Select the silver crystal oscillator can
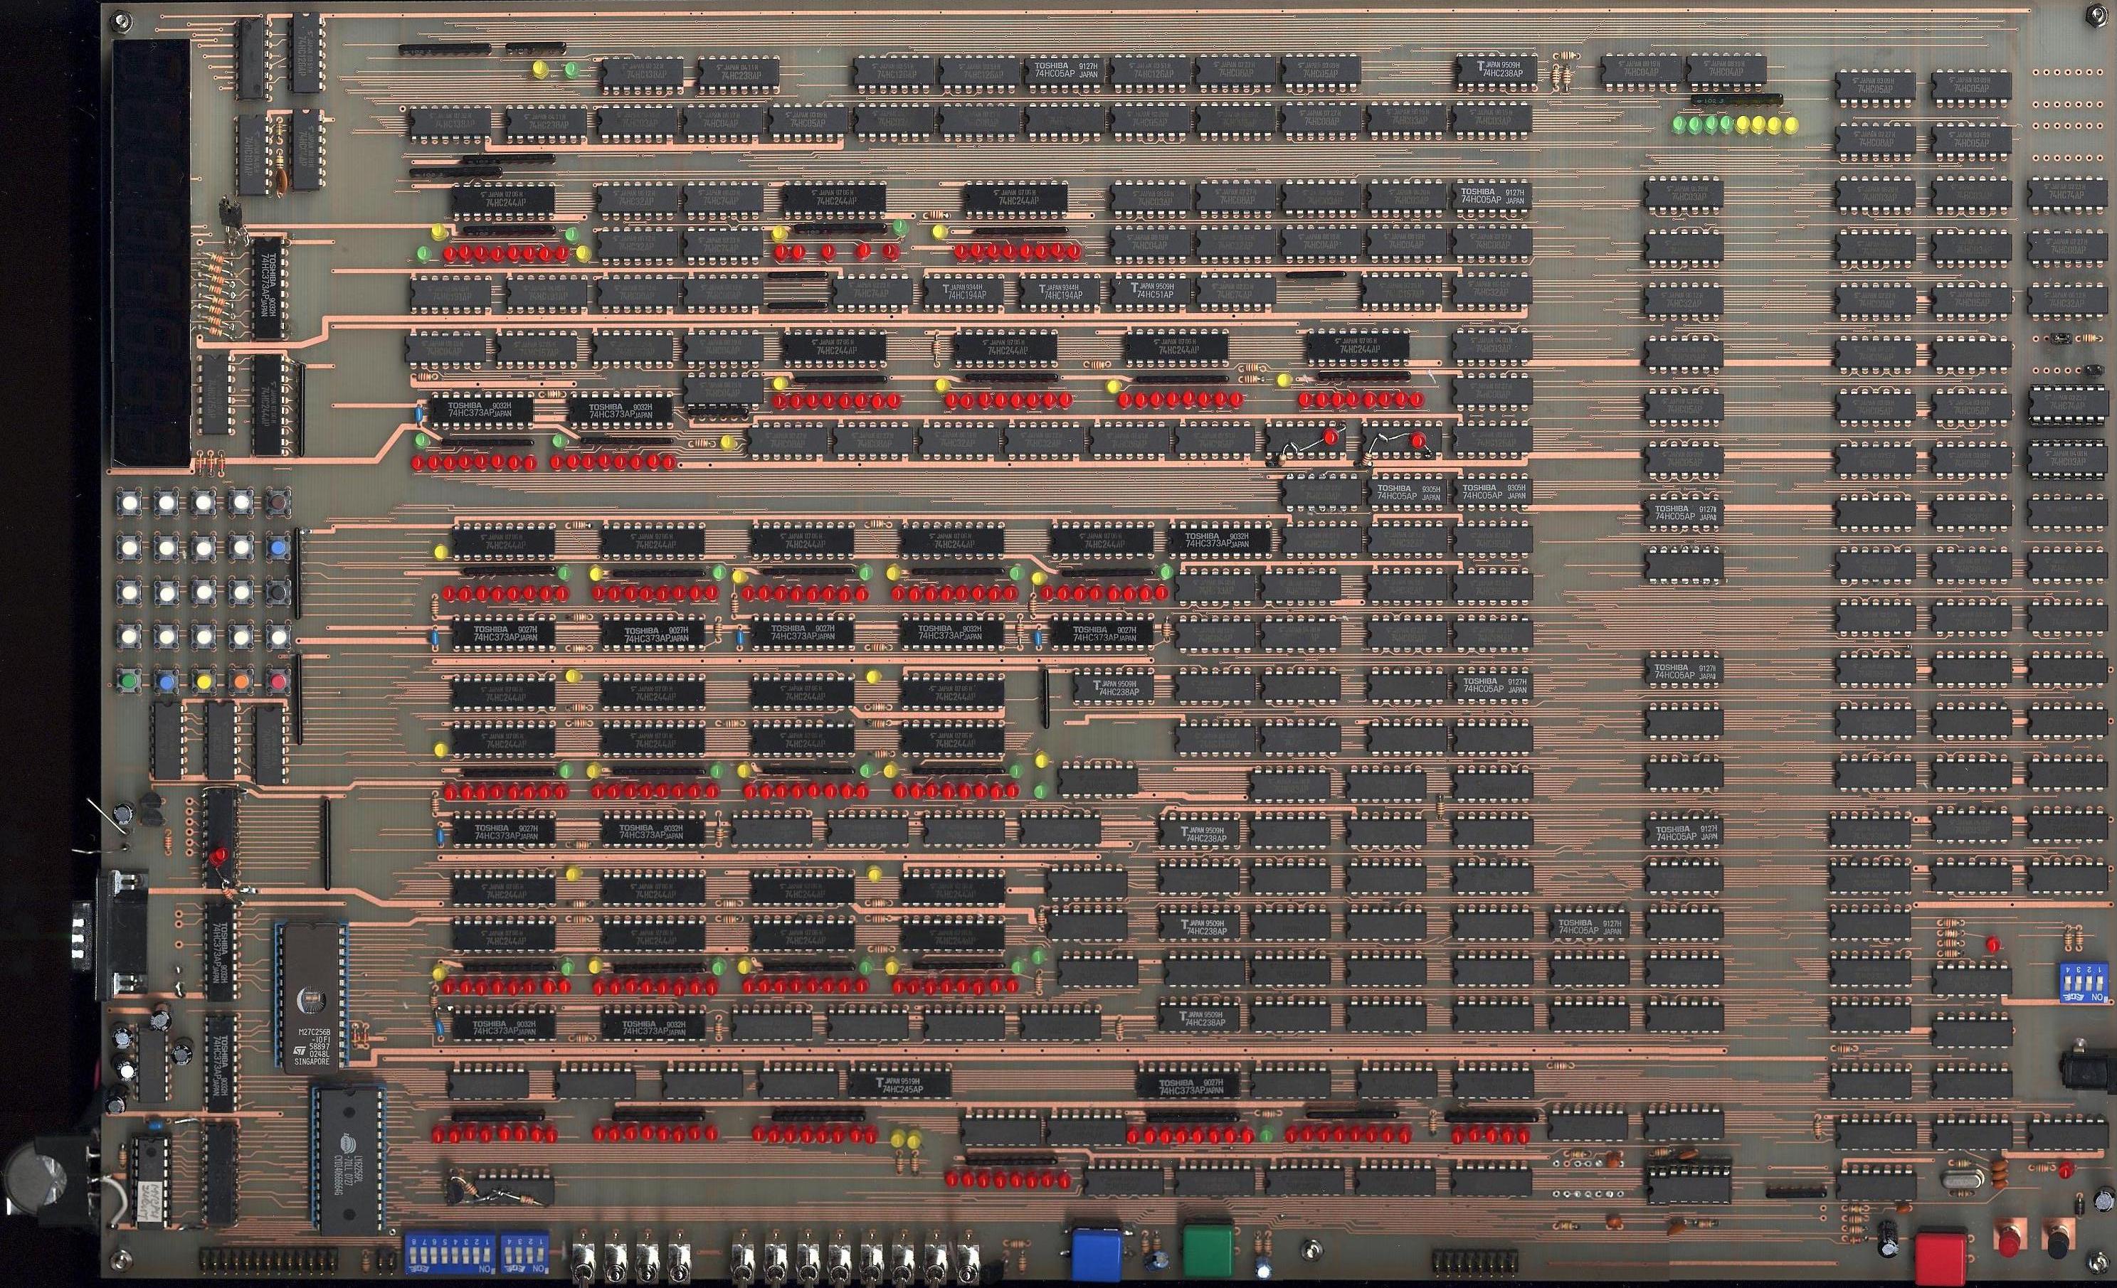 coord(1961,1181)
